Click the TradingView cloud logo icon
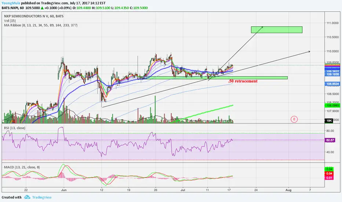The height and width of the screenshot is (202, 342). (x=27, y=197)
